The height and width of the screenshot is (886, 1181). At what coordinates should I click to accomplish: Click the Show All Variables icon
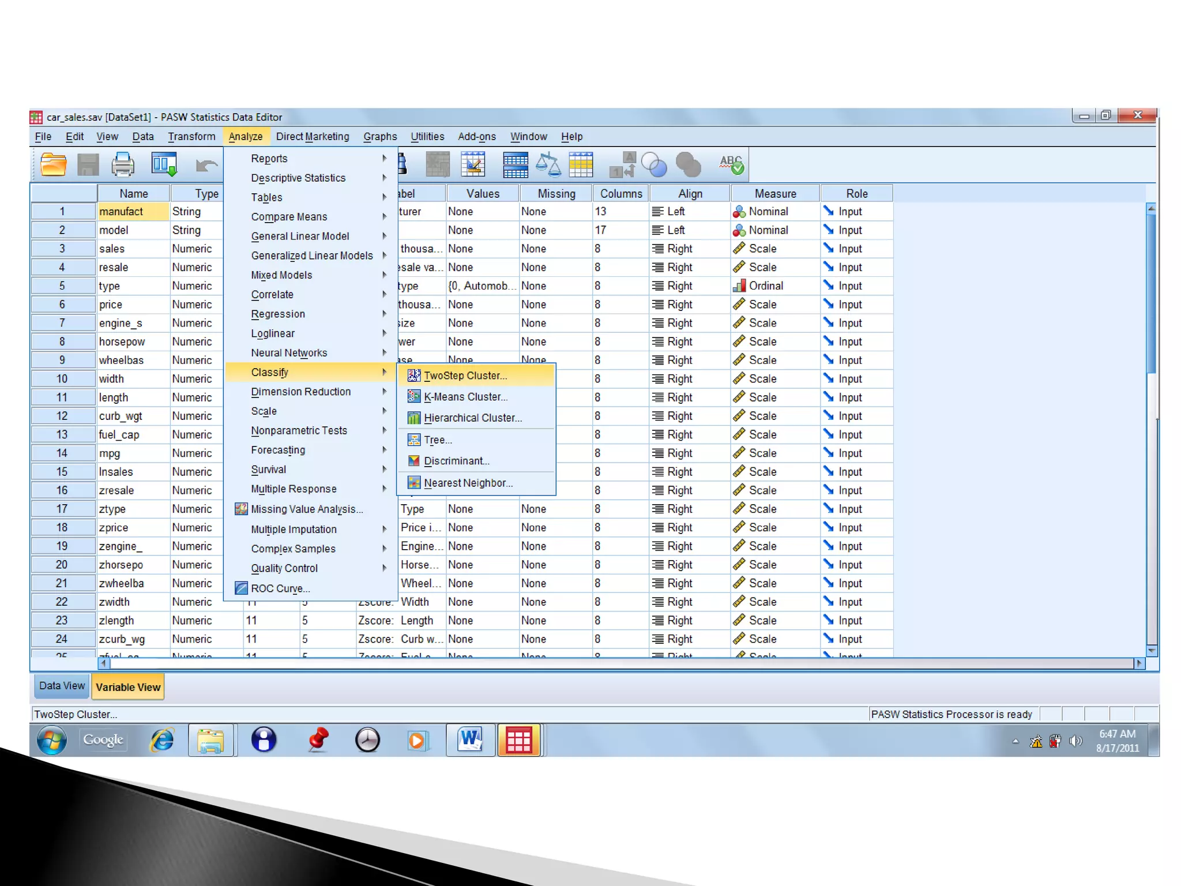pos(688,165)
